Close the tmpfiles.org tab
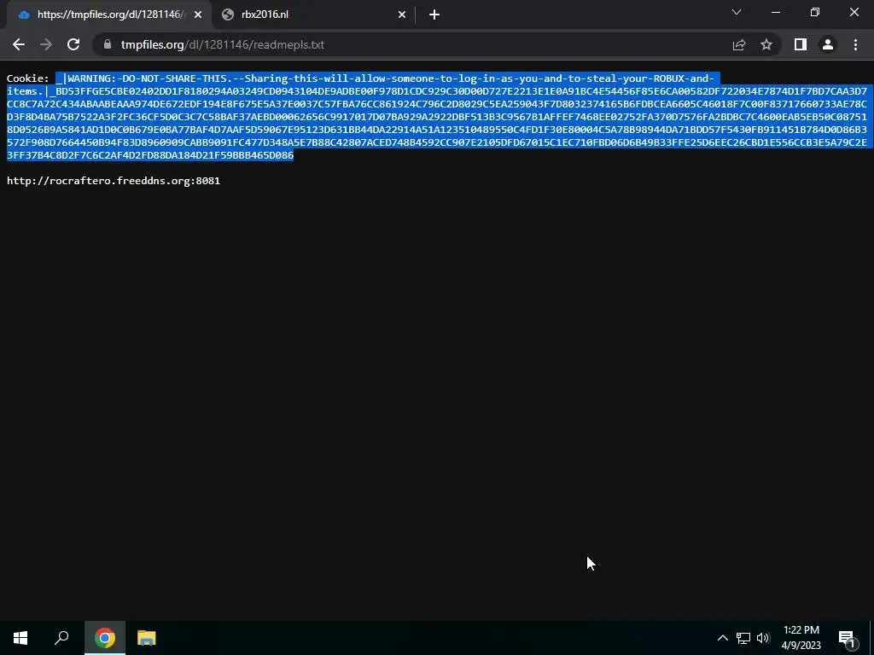 point(198,14)
